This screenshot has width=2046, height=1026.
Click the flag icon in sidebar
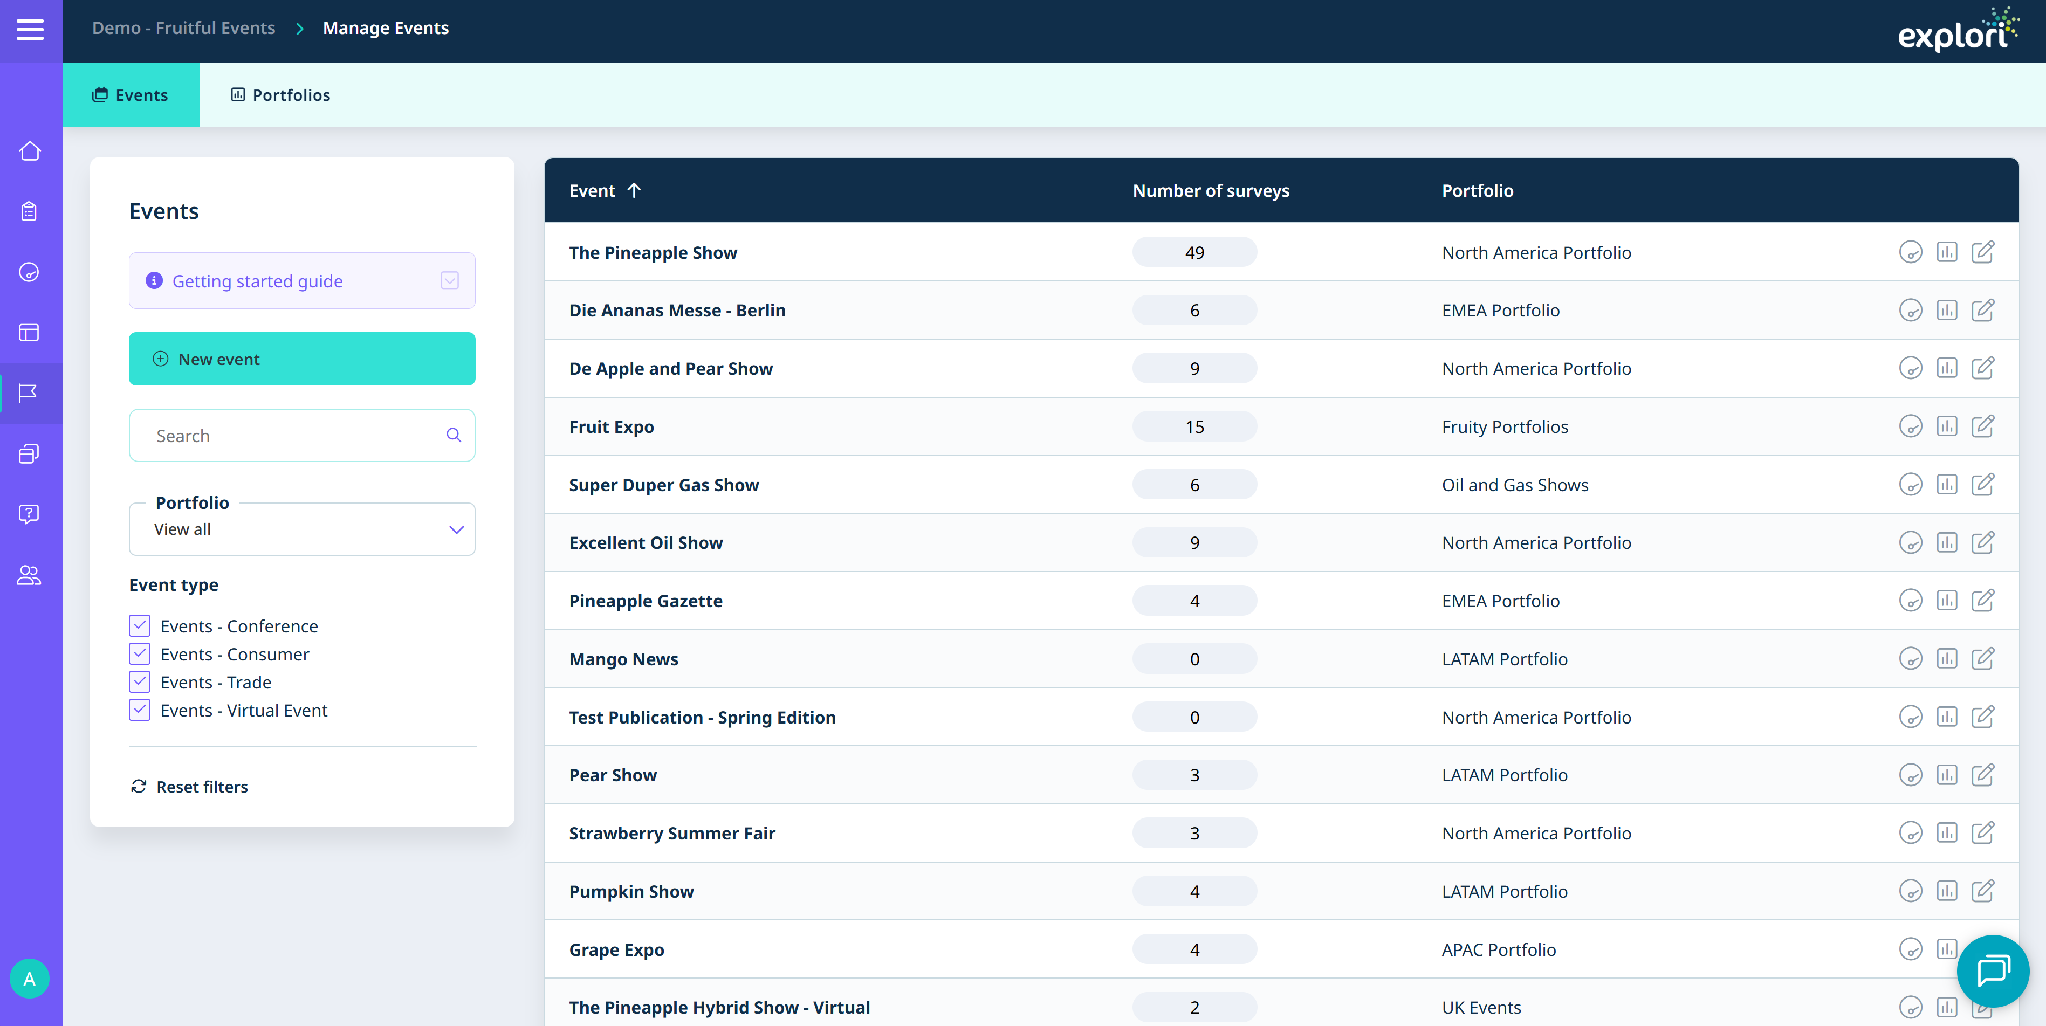click(x=29, y=393)
